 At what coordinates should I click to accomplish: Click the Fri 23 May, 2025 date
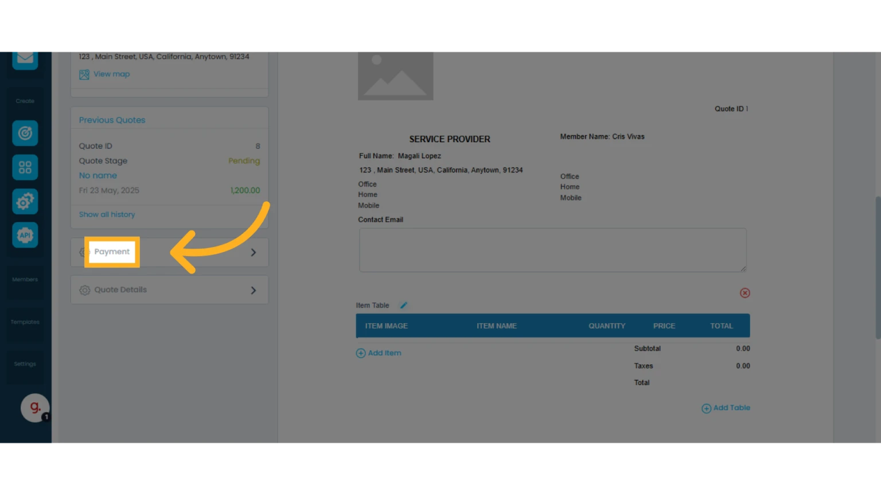pyautogui.click(x=109, y=190)
